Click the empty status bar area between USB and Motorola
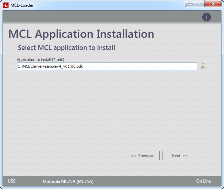The image size is (224, 189). (x=29, y=181)
